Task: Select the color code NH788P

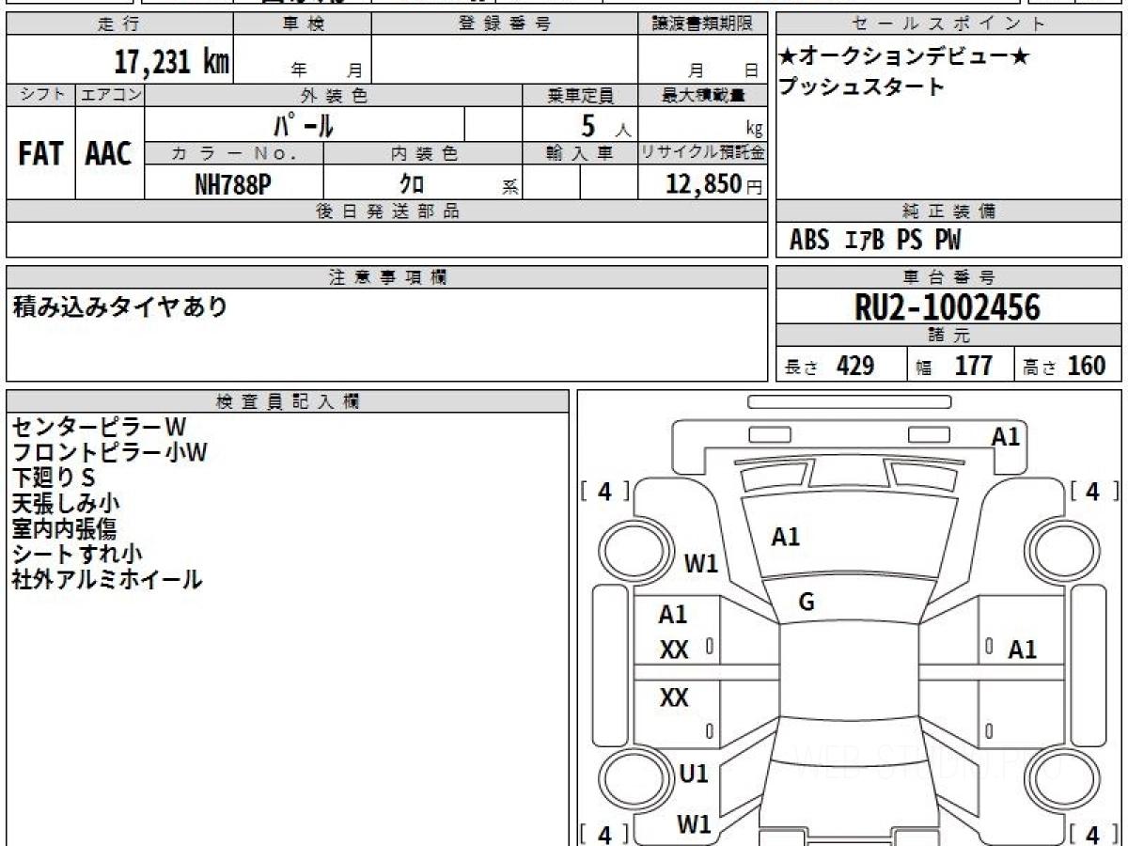Action: pos(233,184)
